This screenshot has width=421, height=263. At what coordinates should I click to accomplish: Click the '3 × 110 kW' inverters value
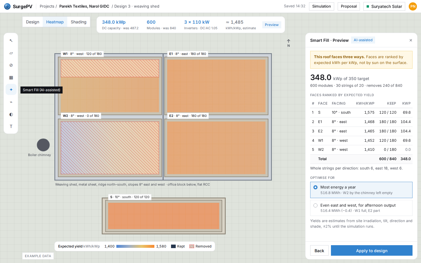197,22
